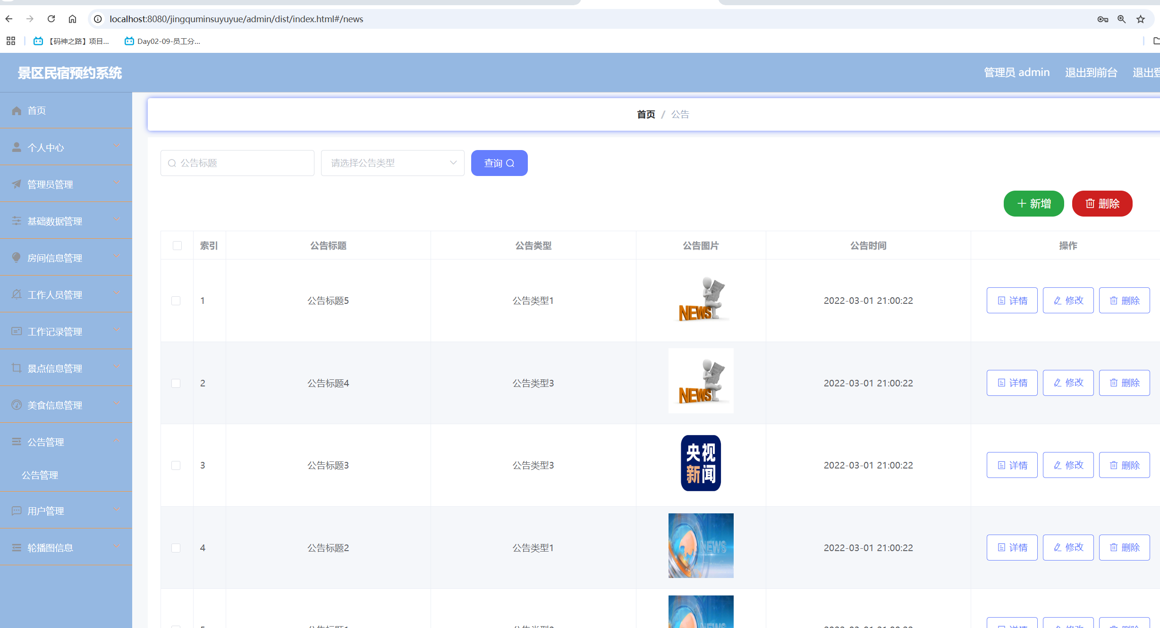Open the browser home icon
Screen dimensions: 1160x628
tap(72, 19)
